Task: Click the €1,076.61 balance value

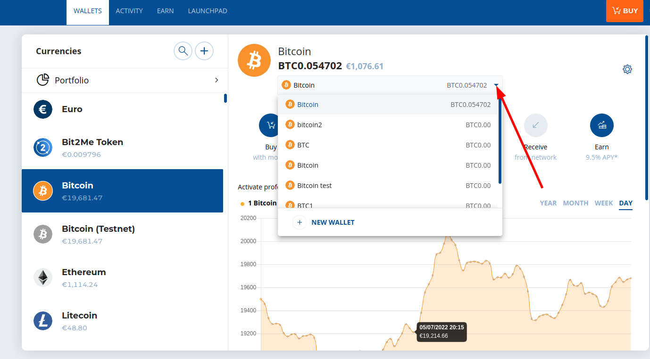Action: pos(365,66)
